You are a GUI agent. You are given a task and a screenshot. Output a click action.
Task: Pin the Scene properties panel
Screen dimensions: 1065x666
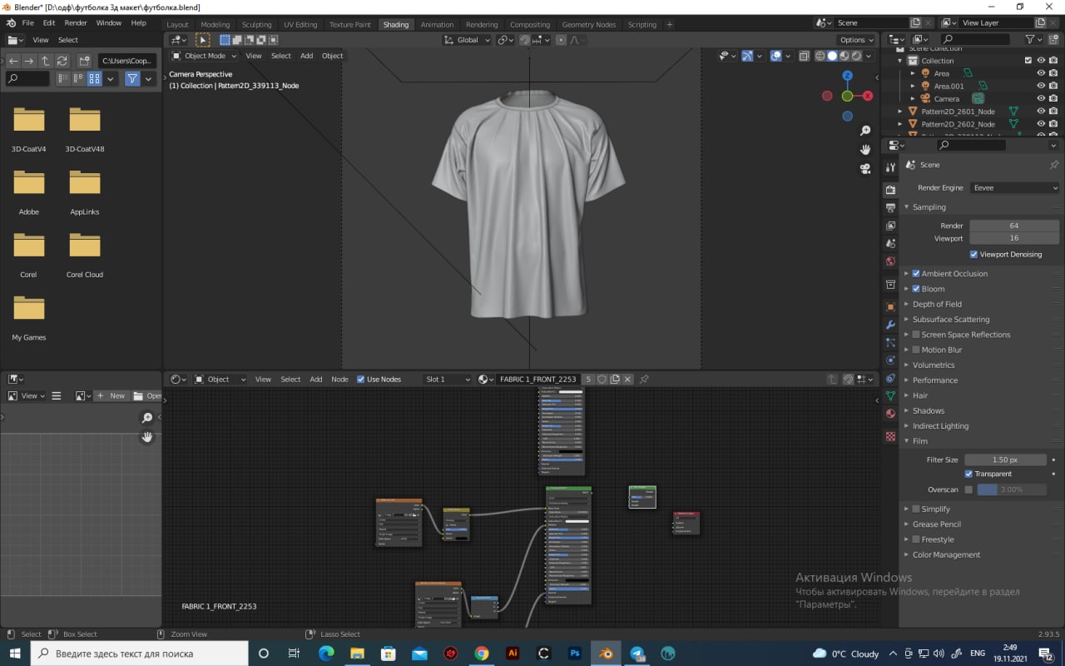tap(1053, 165)
